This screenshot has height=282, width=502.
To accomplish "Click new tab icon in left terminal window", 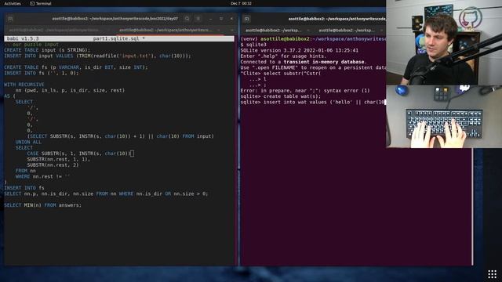I will click(10, 19).
